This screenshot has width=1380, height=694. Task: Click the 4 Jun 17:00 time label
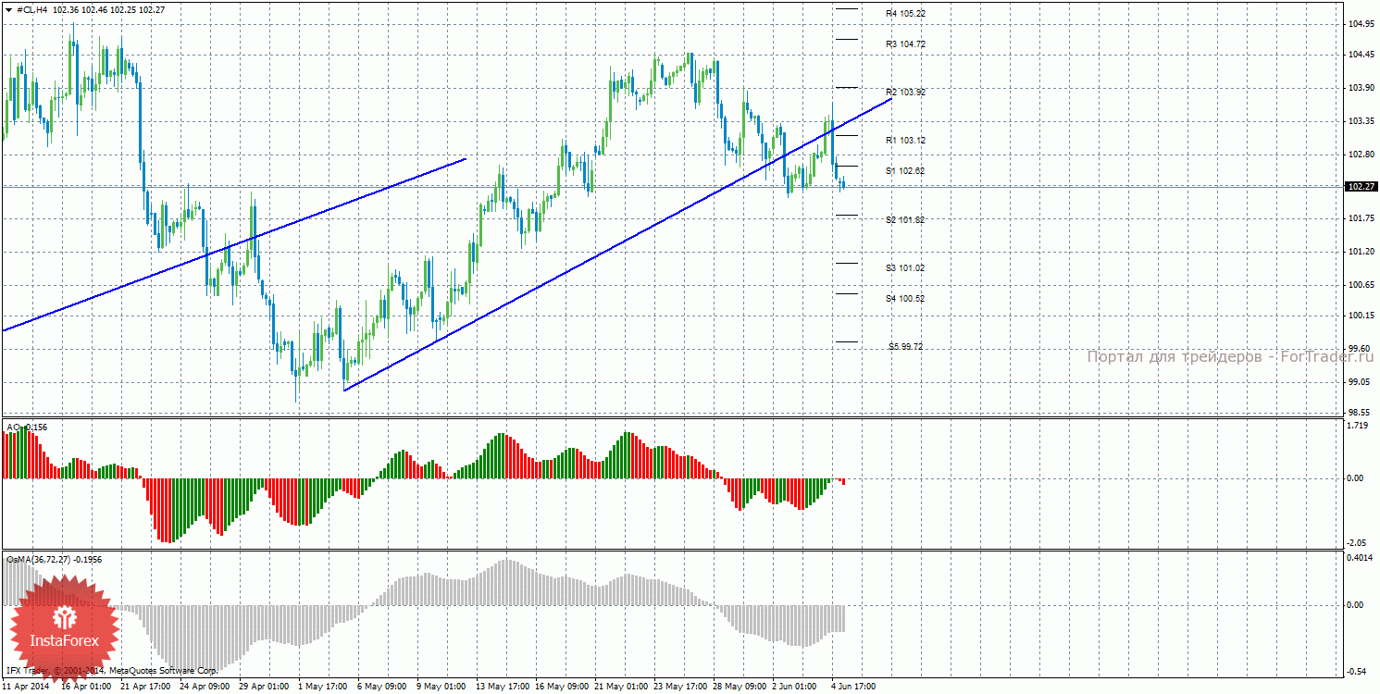click(x=853, y=687)
